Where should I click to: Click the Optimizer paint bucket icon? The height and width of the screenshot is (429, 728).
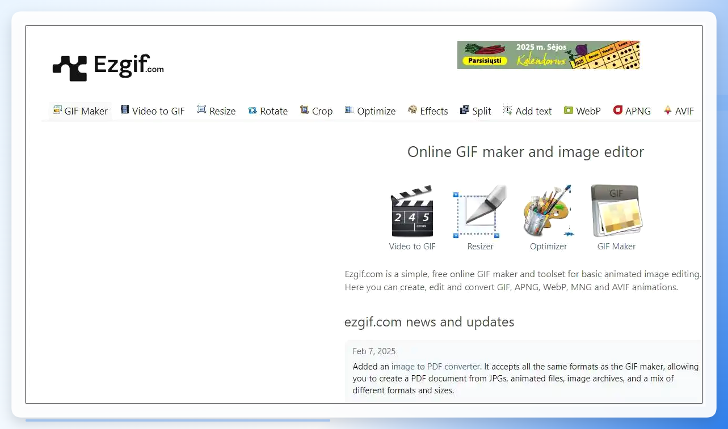click(x=548, y=211)
